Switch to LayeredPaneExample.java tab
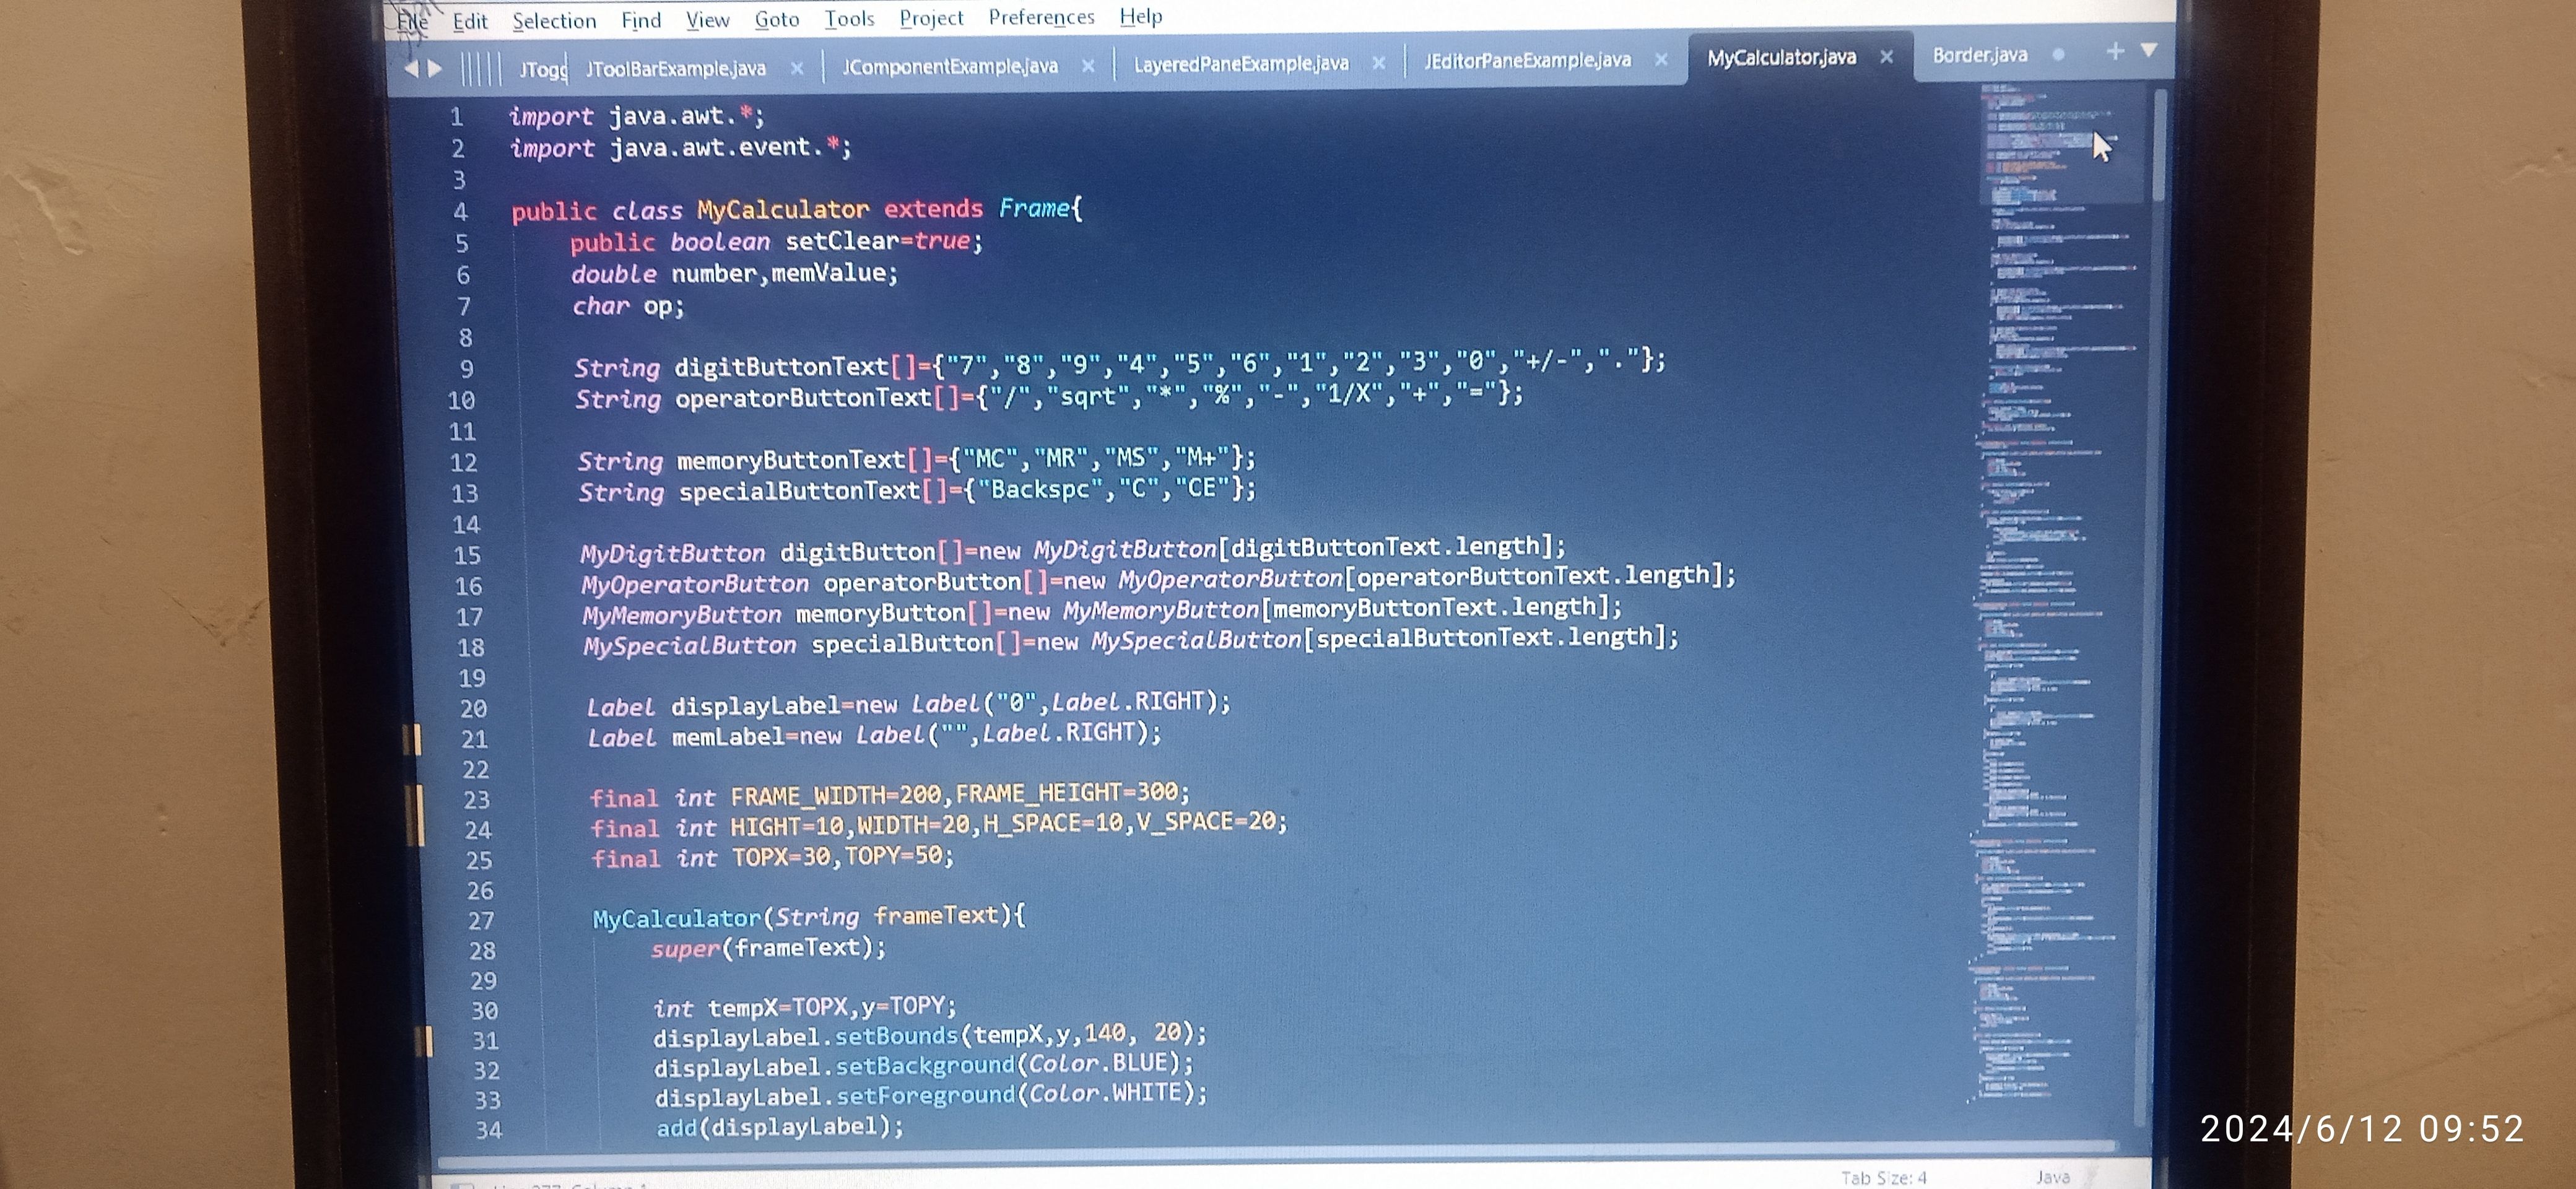 tap(1241, 64)
